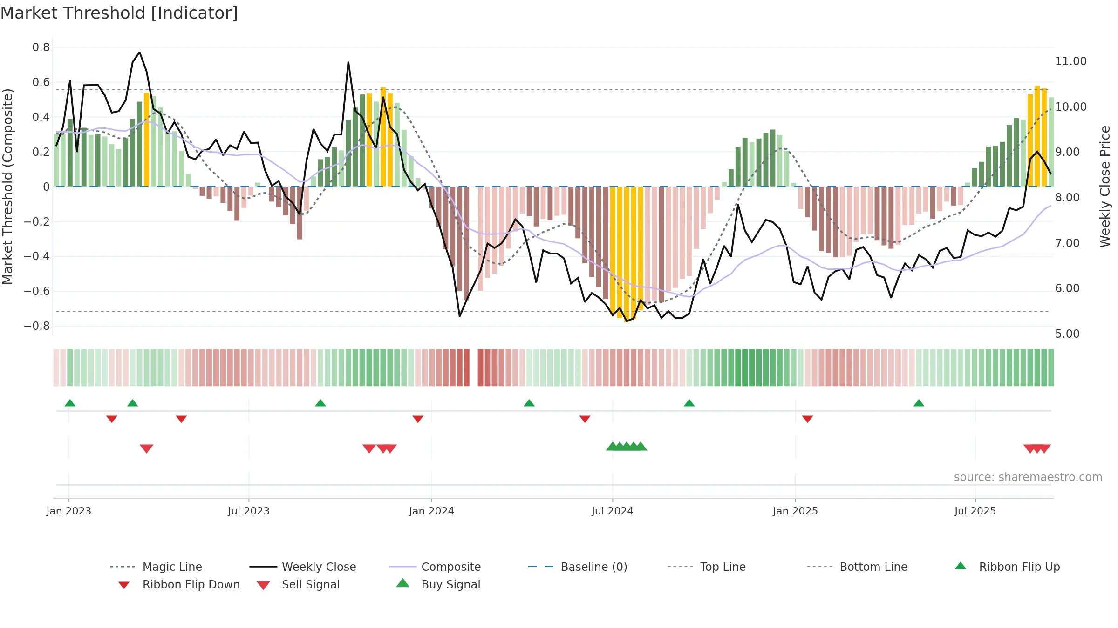Click the 'Jan 2023' x-axis label
This screenshot has height=628, width=1118.
pos(69,511)
